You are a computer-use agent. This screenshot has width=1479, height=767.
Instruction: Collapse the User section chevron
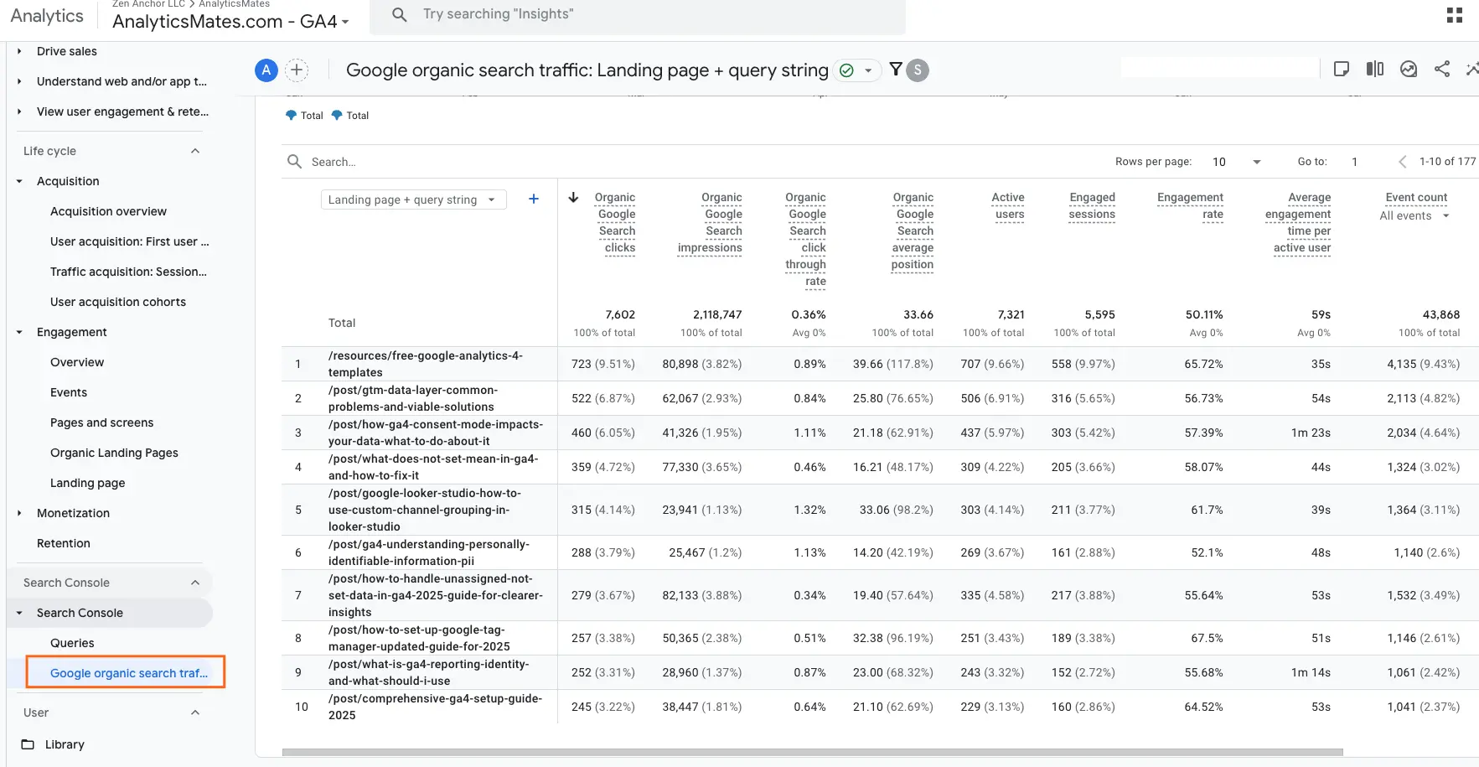(x=195, y=713)
